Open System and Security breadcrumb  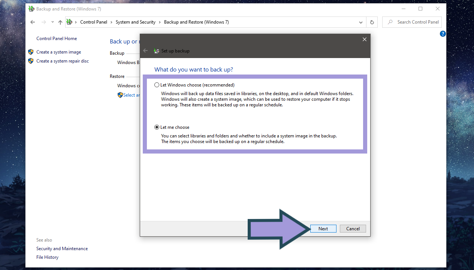pyautogui.click(x=135, y=22)
